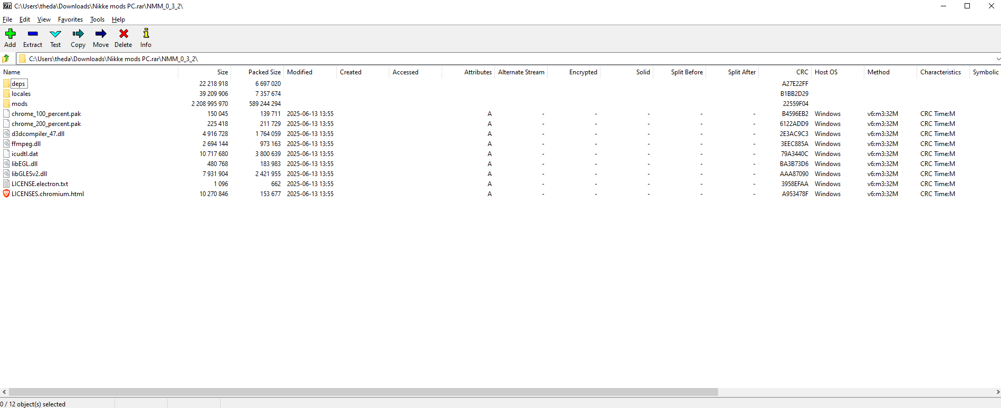Sort by the Accessed column header

416,72
